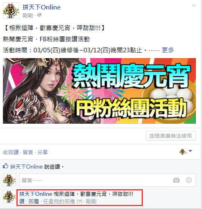
Task: Click 拼天下Online in the likes line
Action: tap(27, 167)
